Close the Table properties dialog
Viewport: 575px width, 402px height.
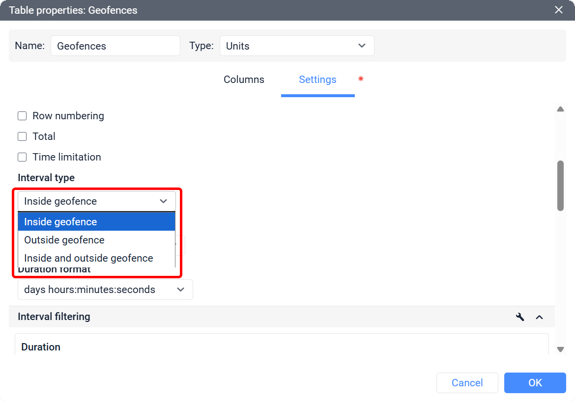tap(558, 9)
